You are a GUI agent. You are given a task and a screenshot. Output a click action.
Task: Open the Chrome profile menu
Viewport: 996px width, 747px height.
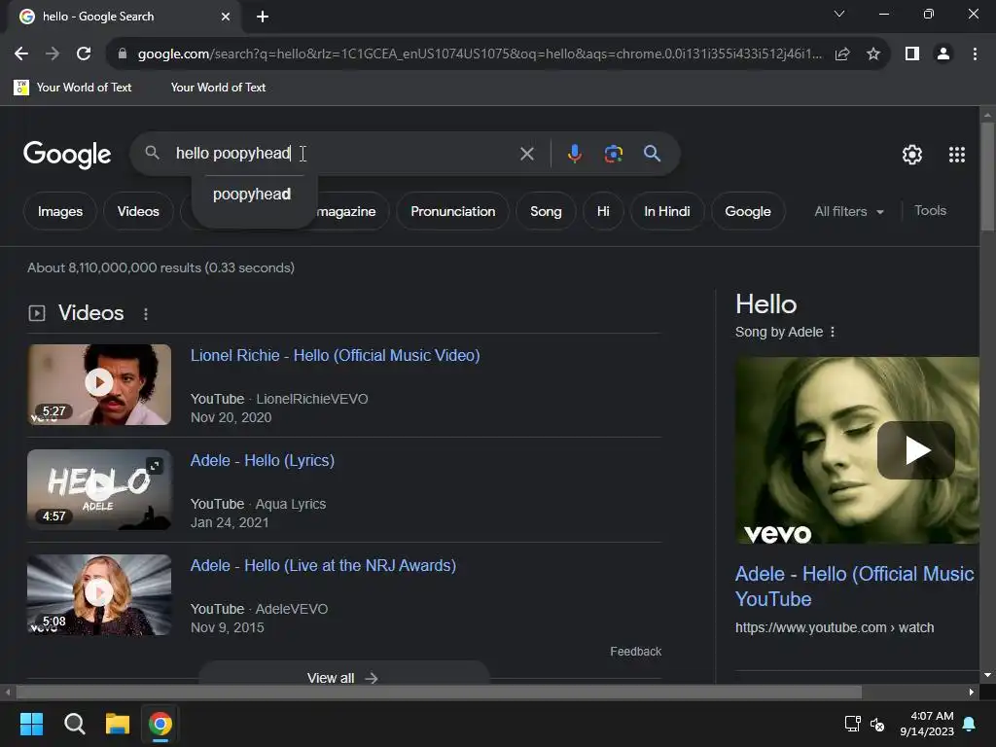943,54
